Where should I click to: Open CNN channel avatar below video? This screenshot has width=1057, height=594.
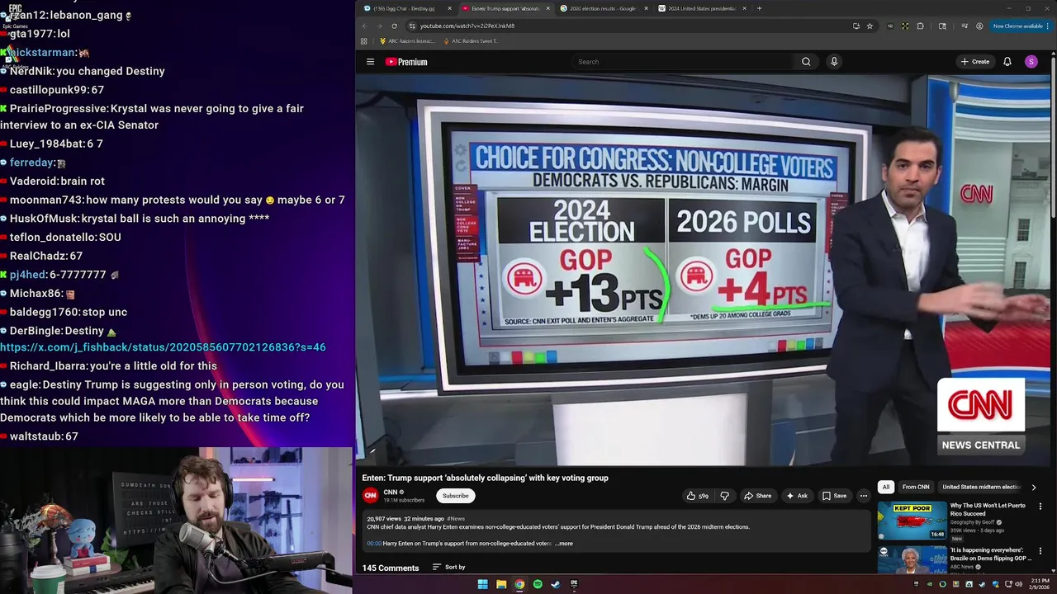click(371, 495)
